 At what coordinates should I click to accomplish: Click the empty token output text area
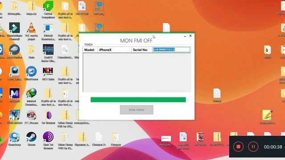coord(137,72)
